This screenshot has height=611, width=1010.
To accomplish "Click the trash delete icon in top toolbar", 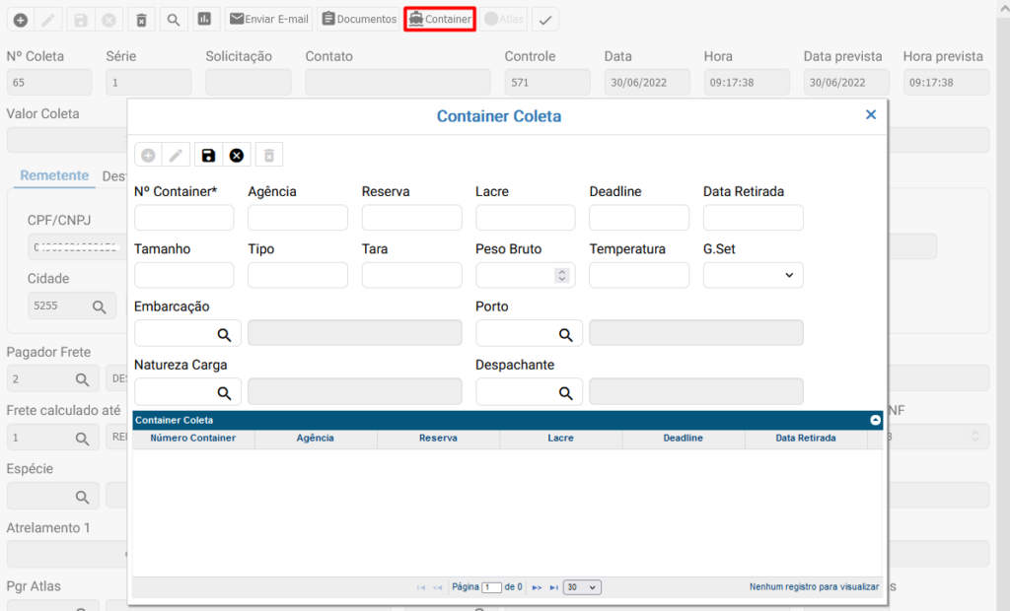I will point(141,19).
